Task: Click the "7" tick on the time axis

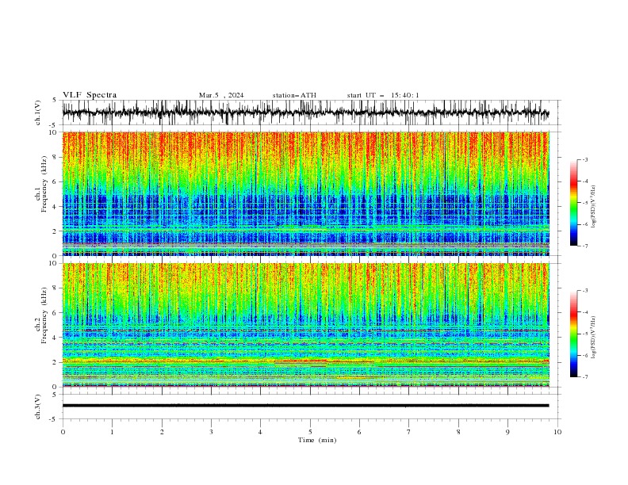Action: click(x=409, y=432)
